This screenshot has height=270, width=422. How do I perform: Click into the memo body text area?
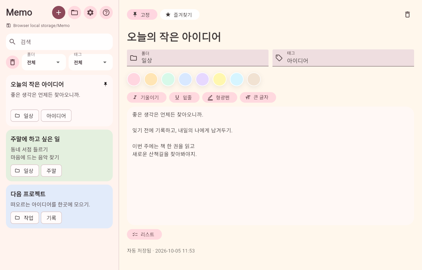click(270, 166)
